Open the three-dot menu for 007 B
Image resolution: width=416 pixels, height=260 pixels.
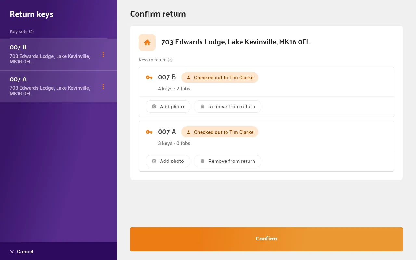coord(103,55)
